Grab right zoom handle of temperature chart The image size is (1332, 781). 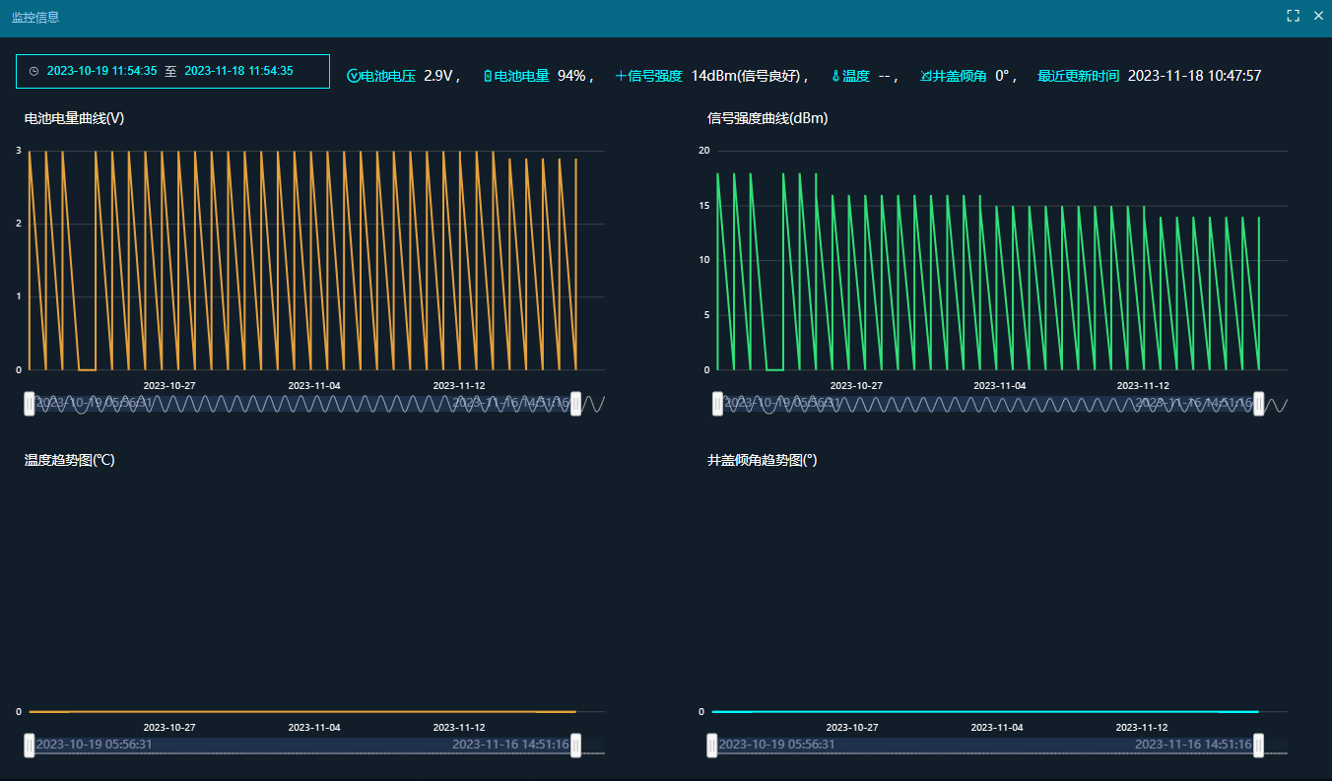pos(576,745)
